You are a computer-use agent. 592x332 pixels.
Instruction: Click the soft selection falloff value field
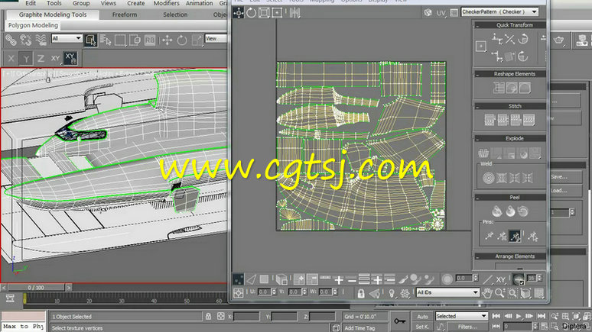coord(464,278)
